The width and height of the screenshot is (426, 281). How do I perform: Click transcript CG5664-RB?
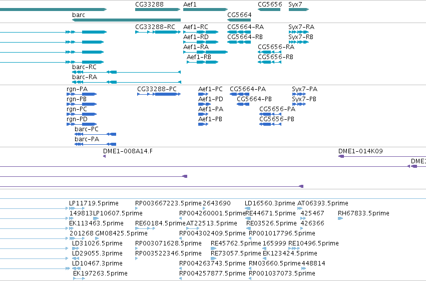239,42
